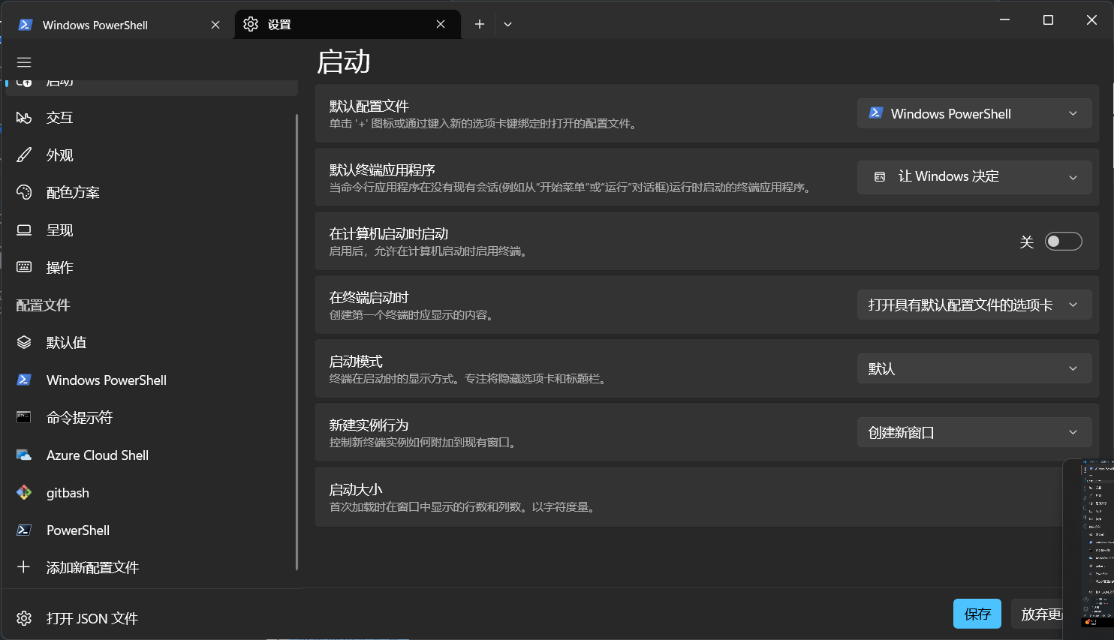The image size is (1114, 640).
Task: Open the 启动模式 dropdown
Action: pos(974,368)
